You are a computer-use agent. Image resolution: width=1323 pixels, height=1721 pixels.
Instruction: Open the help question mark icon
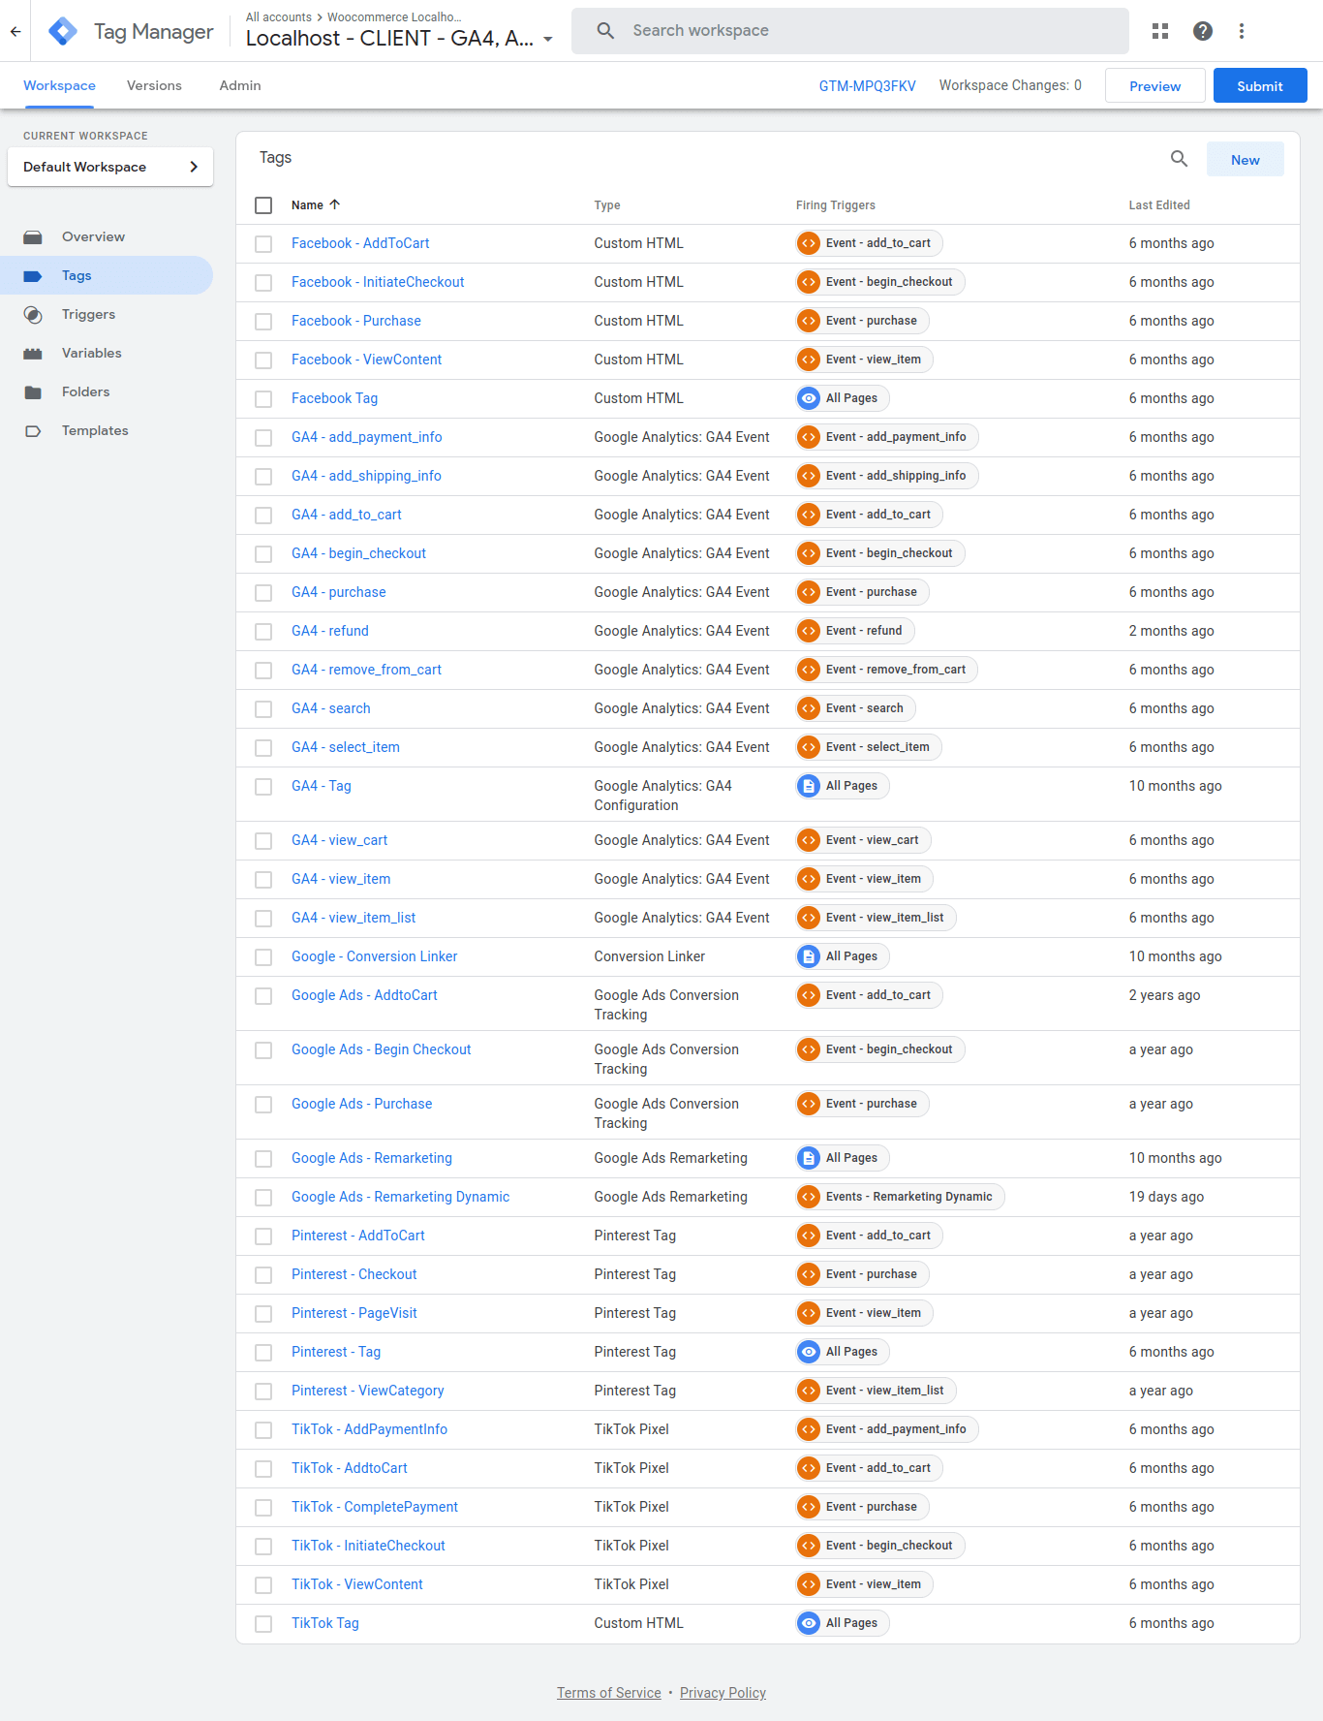tap(1202, 31)
